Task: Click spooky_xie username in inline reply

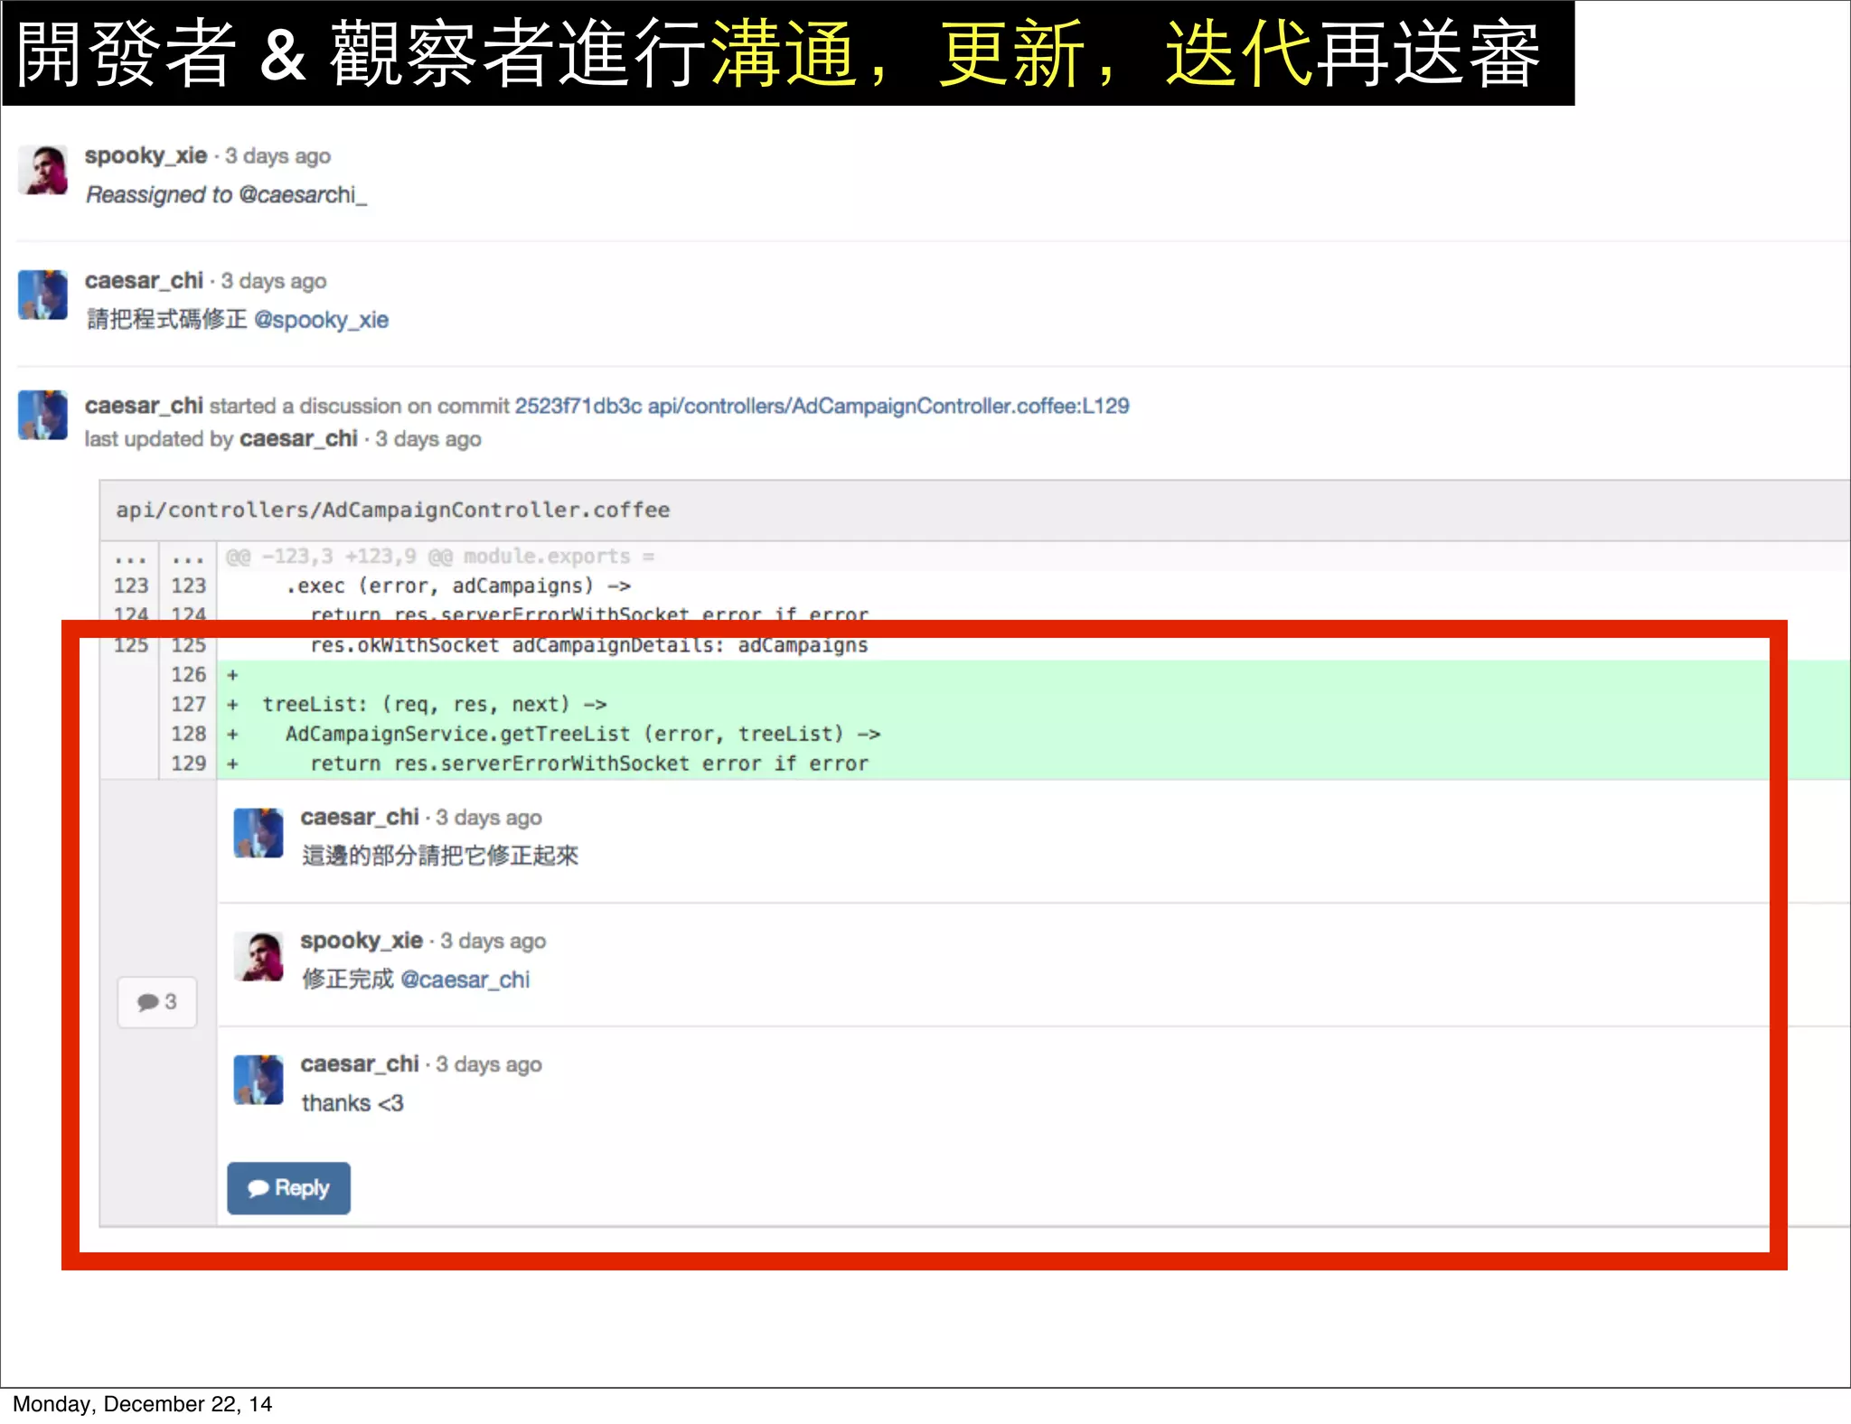Action: pos(362,941)
